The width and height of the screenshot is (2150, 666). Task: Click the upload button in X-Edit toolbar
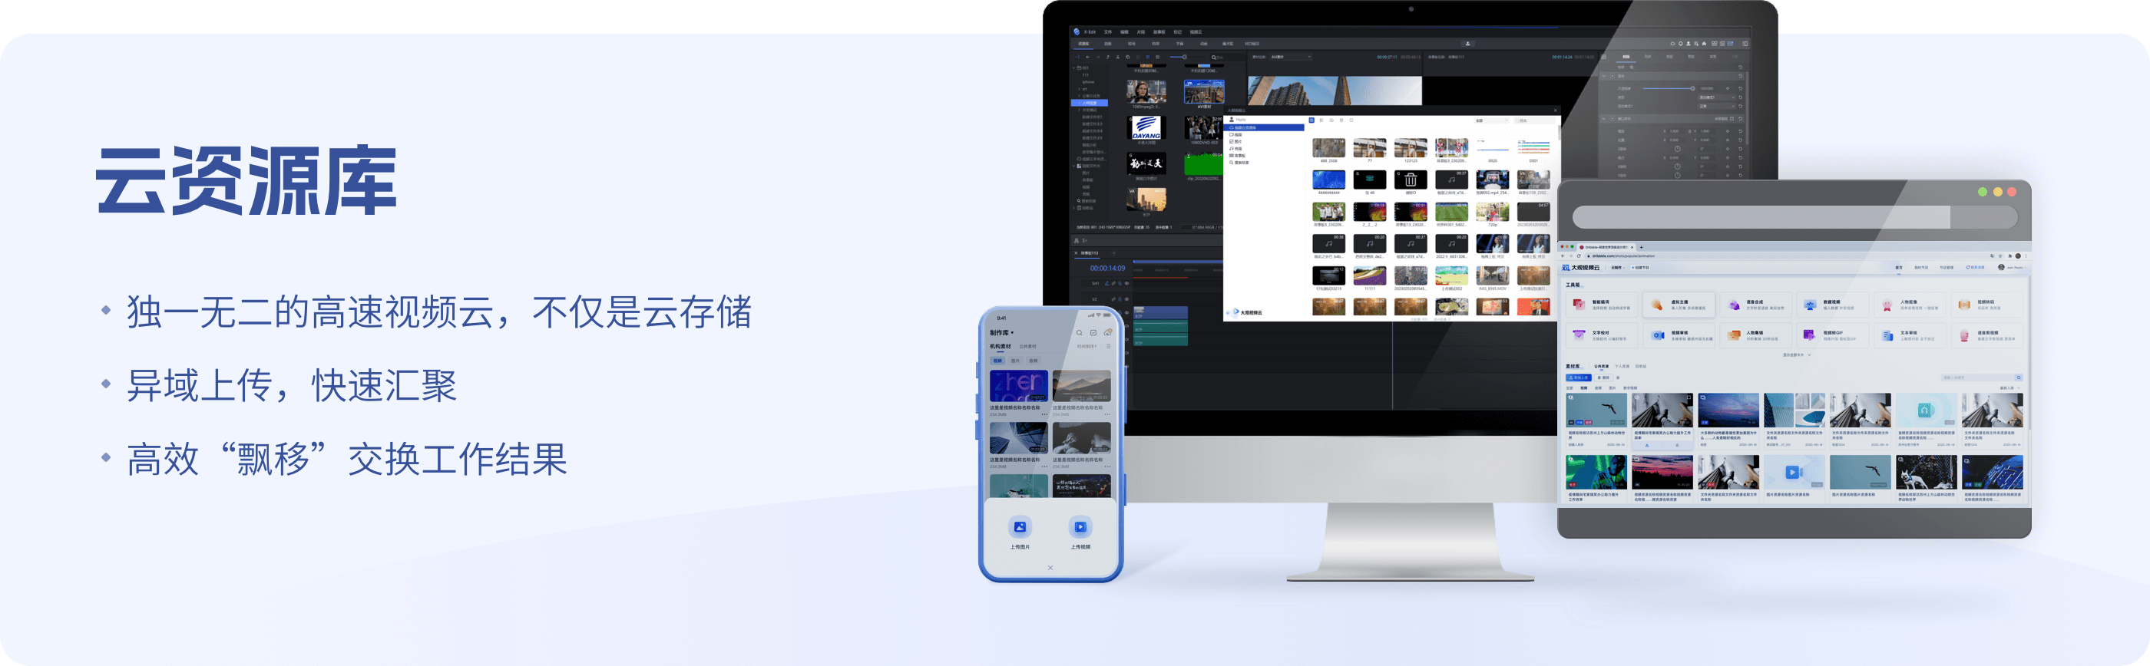point(1467,43)
